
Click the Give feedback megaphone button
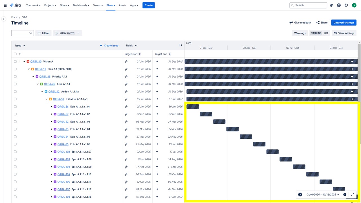click(x=300, y=23)
